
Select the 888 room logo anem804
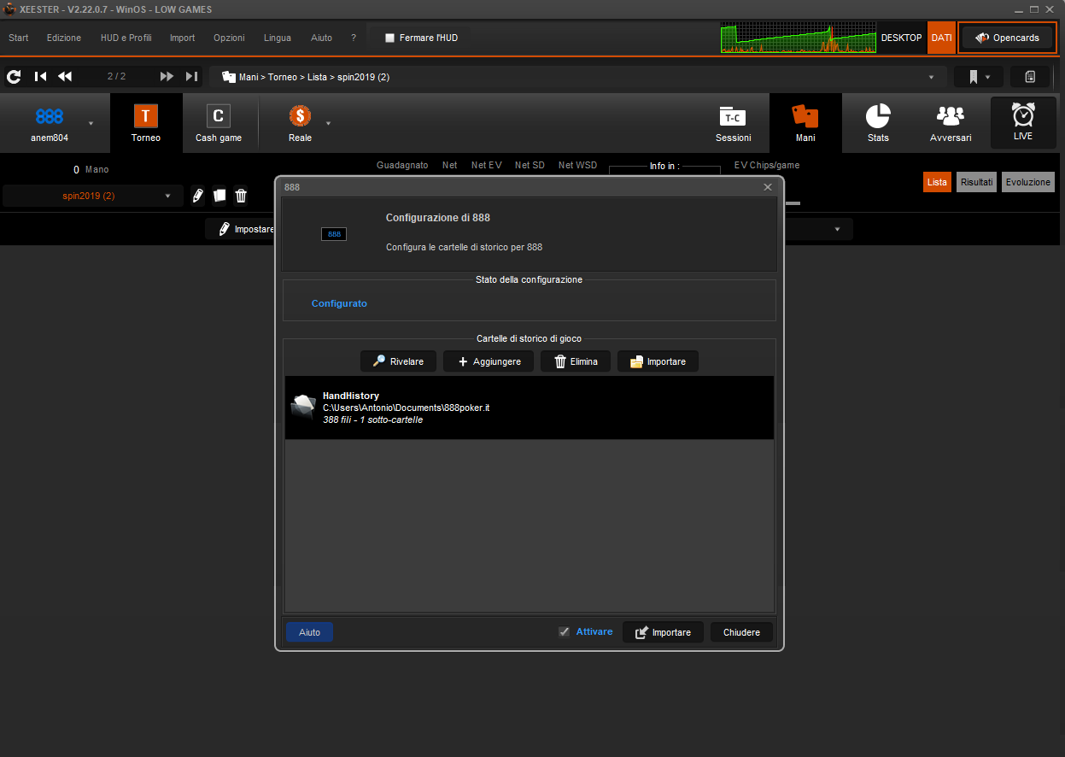tap(50, 122)
